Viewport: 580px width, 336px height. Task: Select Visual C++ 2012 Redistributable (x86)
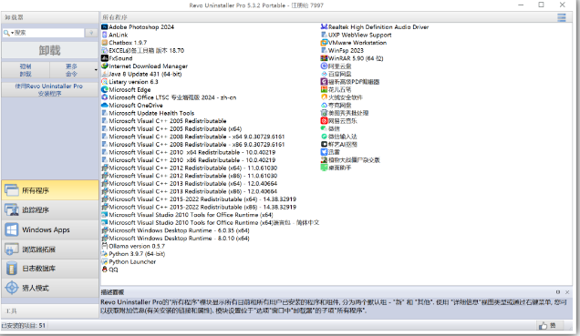click(x=189, y=176)
